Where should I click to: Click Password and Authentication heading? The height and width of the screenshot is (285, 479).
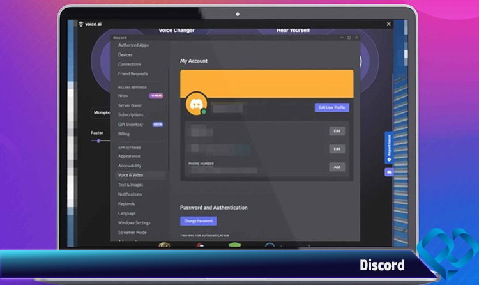coord(214,207)
